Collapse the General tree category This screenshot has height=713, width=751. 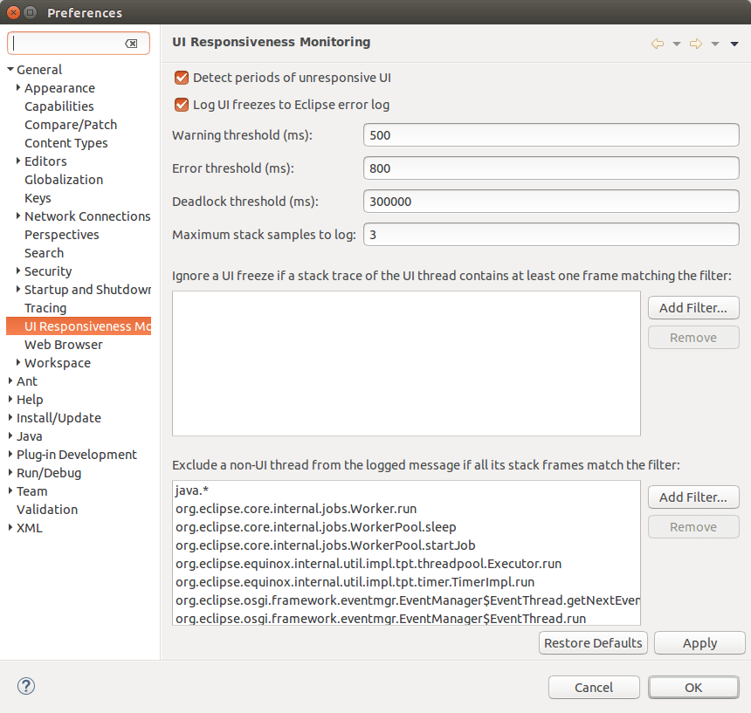point(10,70)
